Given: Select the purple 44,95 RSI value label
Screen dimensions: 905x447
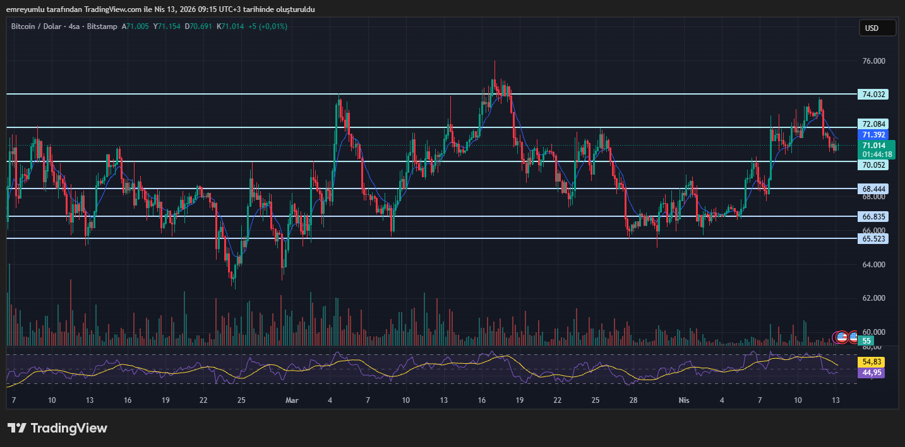Looking at the screenshot, I should pyautogui.click(x=871, y=373).
